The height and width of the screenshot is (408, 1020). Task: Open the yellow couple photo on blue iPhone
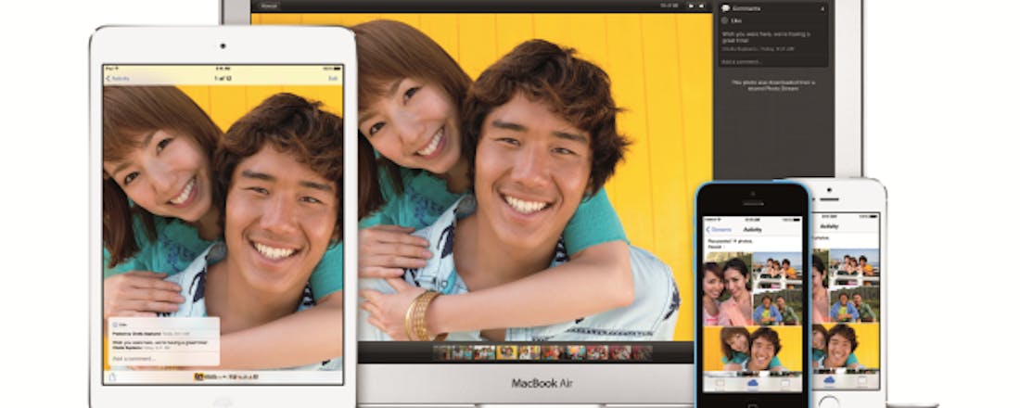coord(753,350)
